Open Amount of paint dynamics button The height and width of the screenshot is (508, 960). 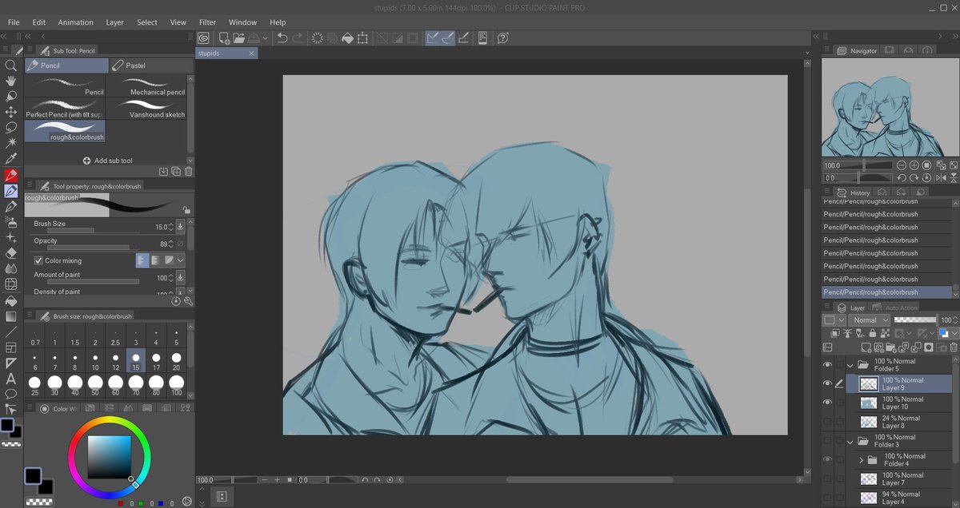pyautogui.click(x=180, y=277)
